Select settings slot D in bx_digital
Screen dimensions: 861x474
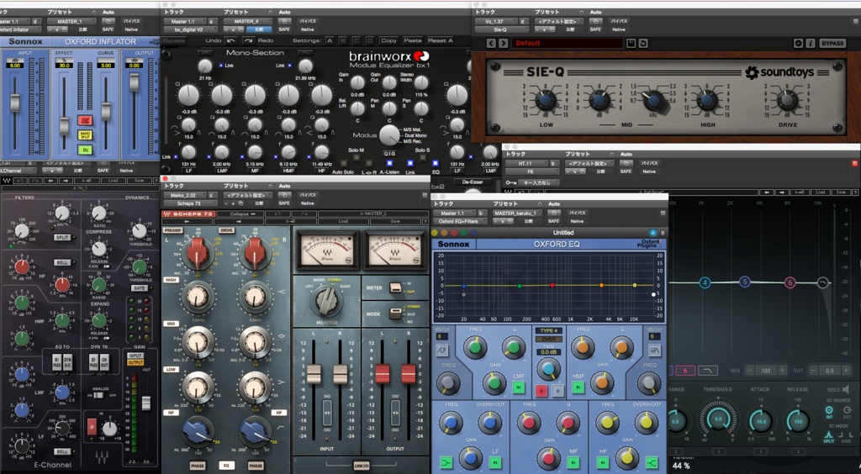371,40
